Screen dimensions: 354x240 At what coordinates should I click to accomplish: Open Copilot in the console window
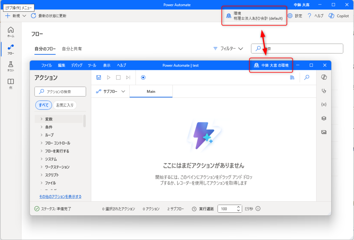[339, 16]
